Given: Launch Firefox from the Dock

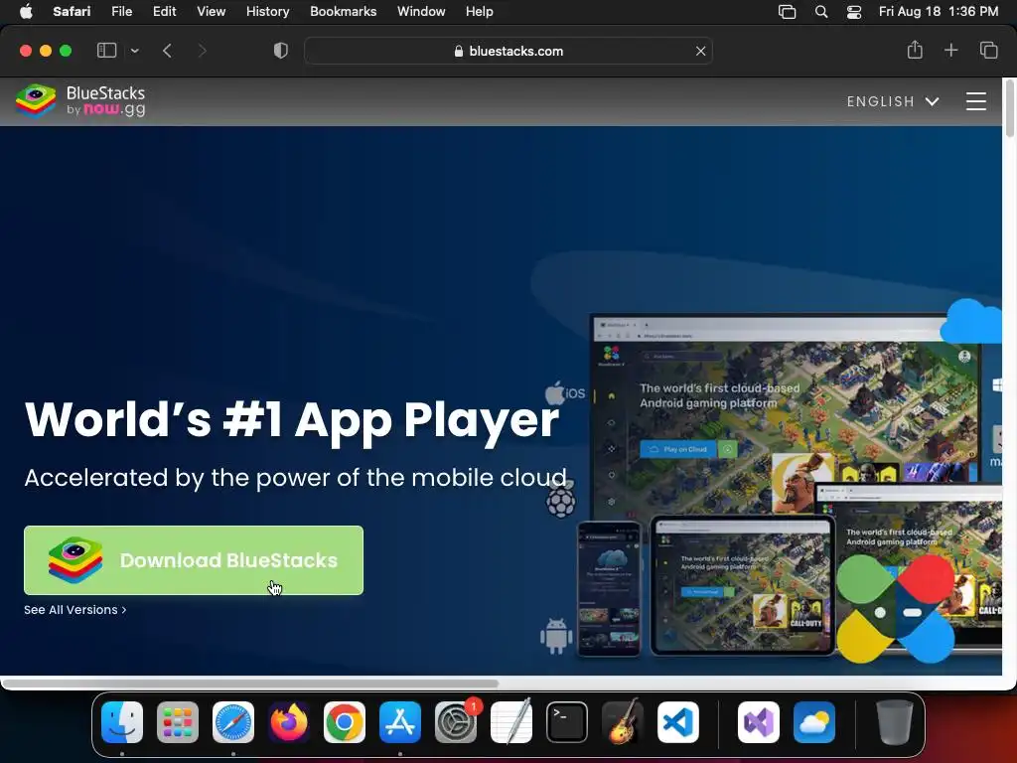Looking at the screenshot, I should (x=289, y=722).
